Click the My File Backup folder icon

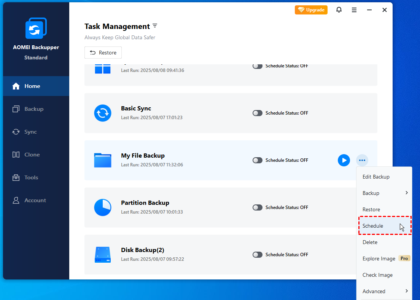(x=103, y=160)
